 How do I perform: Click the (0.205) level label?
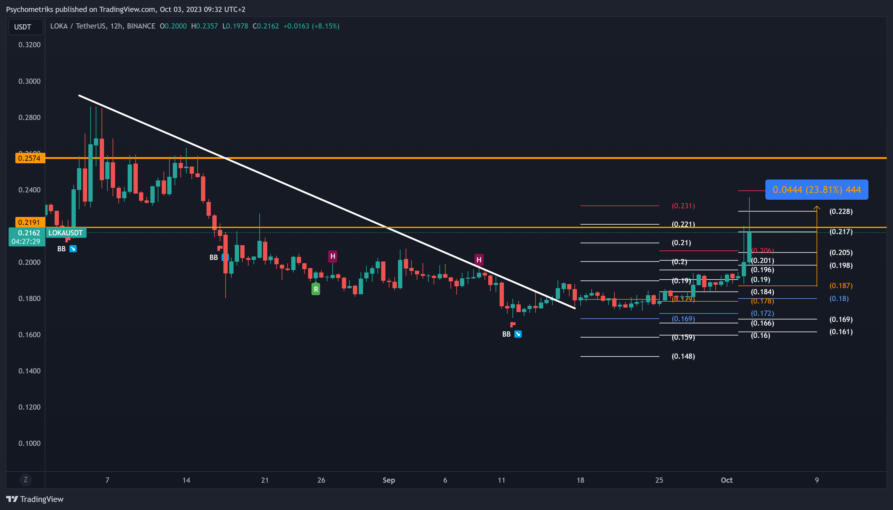coord(841,252)
